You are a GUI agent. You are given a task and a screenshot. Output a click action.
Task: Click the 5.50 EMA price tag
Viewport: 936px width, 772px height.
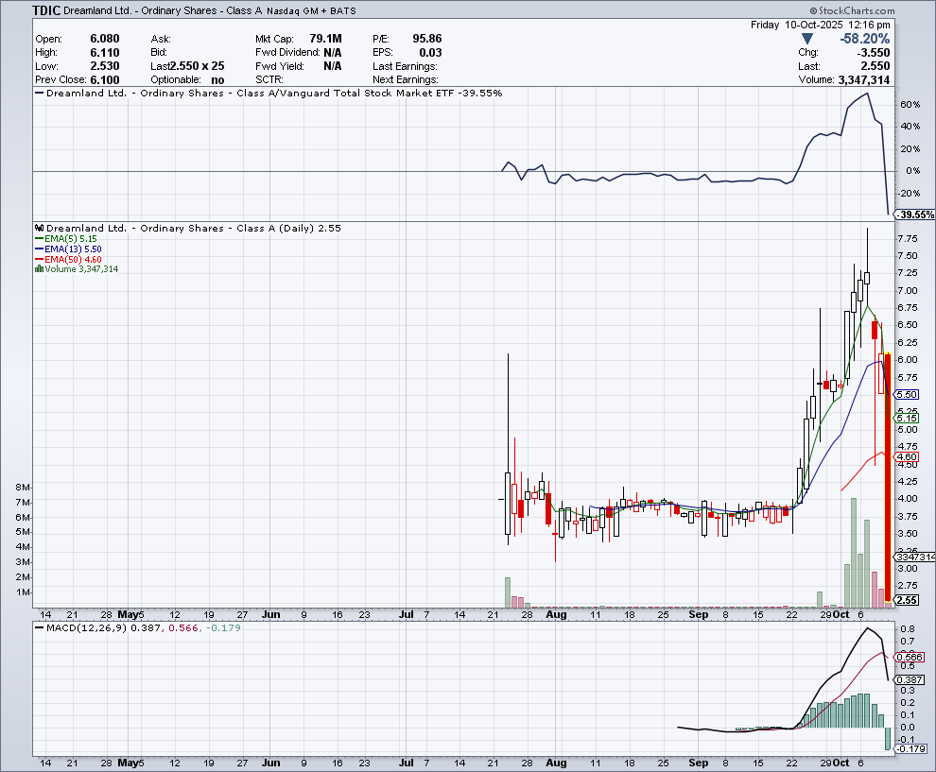907,394
